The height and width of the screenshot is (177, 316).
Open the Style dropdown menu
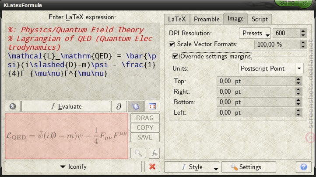point(192,167)
